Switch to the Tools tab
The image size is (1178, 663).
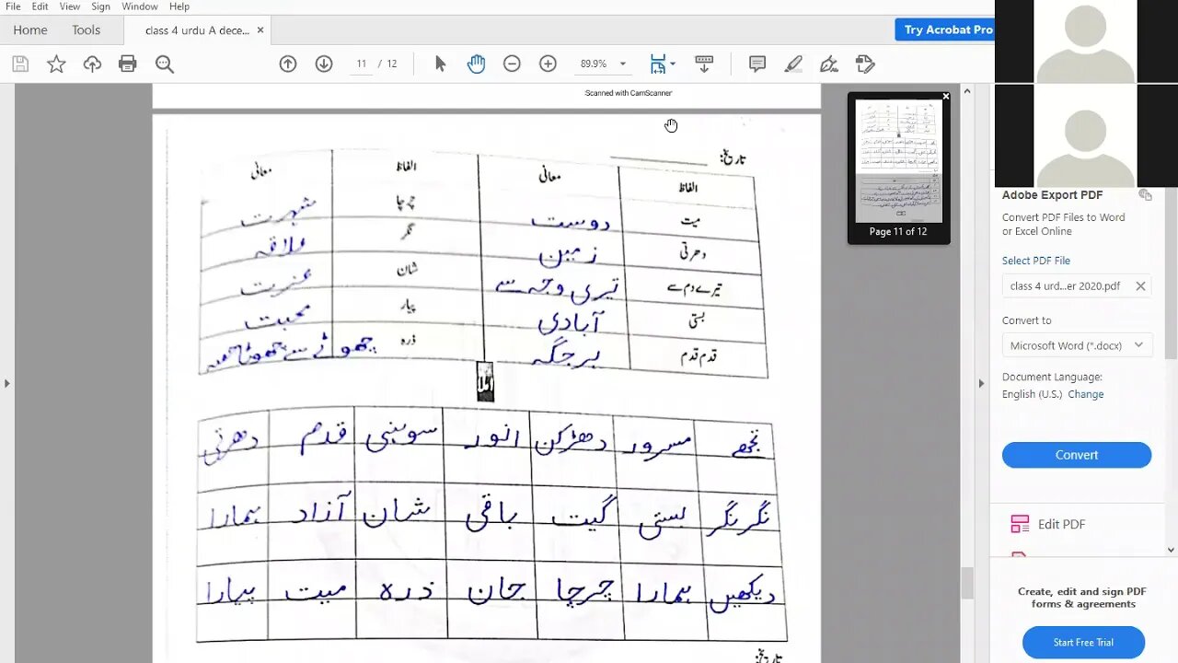(87, 30)
